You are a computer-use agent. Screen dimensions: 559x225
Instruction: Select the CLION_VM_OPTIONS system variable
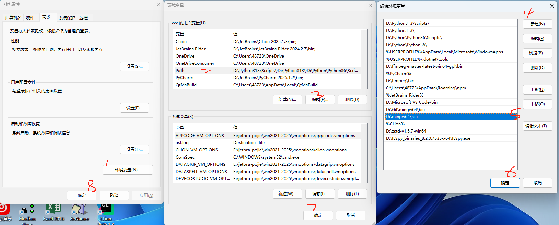267,150
